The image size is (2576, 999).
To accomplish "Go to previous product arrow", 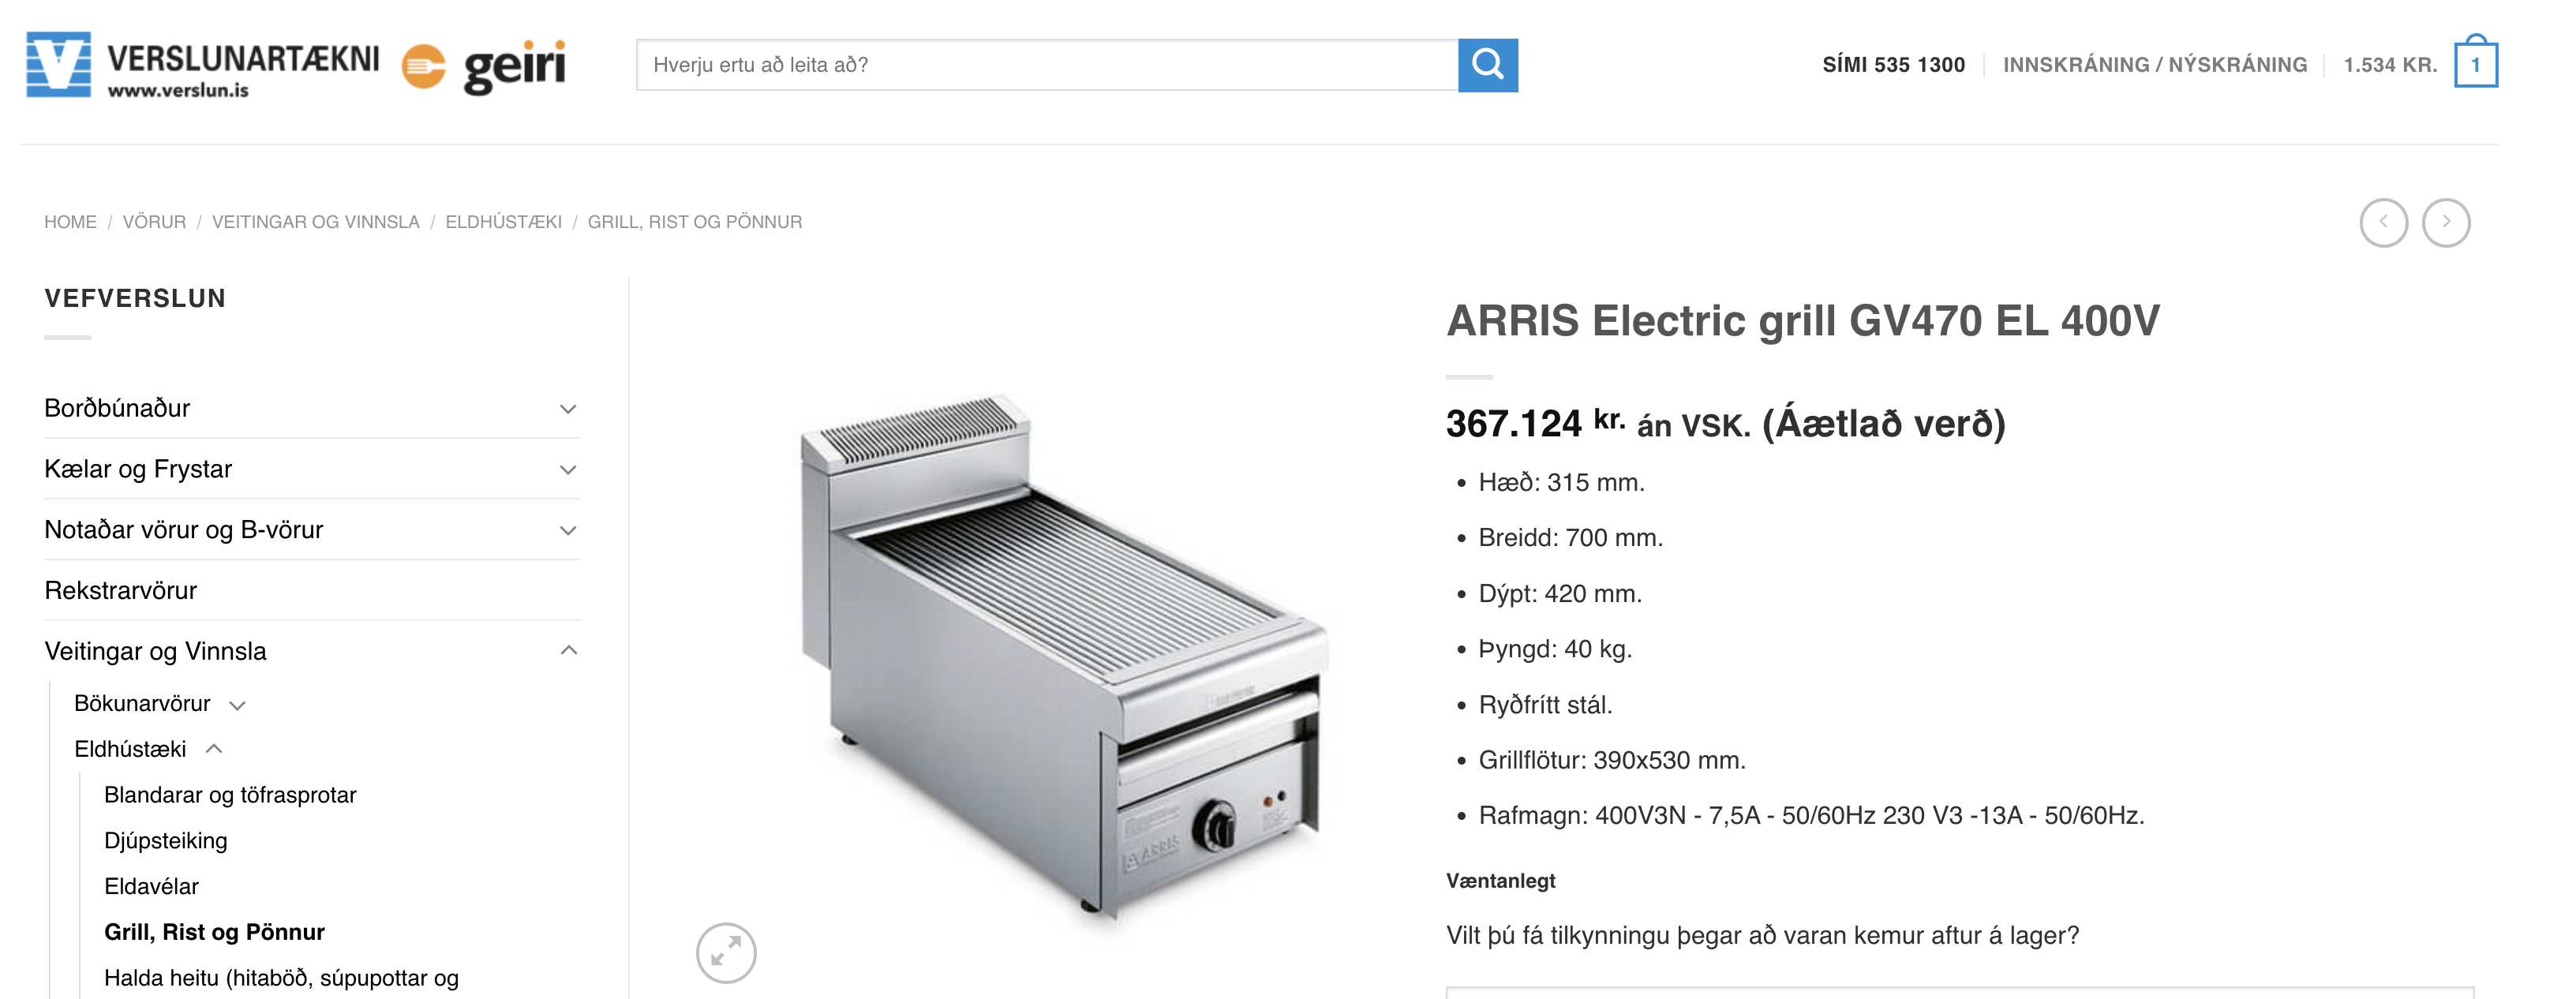I will pos(2383,222).
